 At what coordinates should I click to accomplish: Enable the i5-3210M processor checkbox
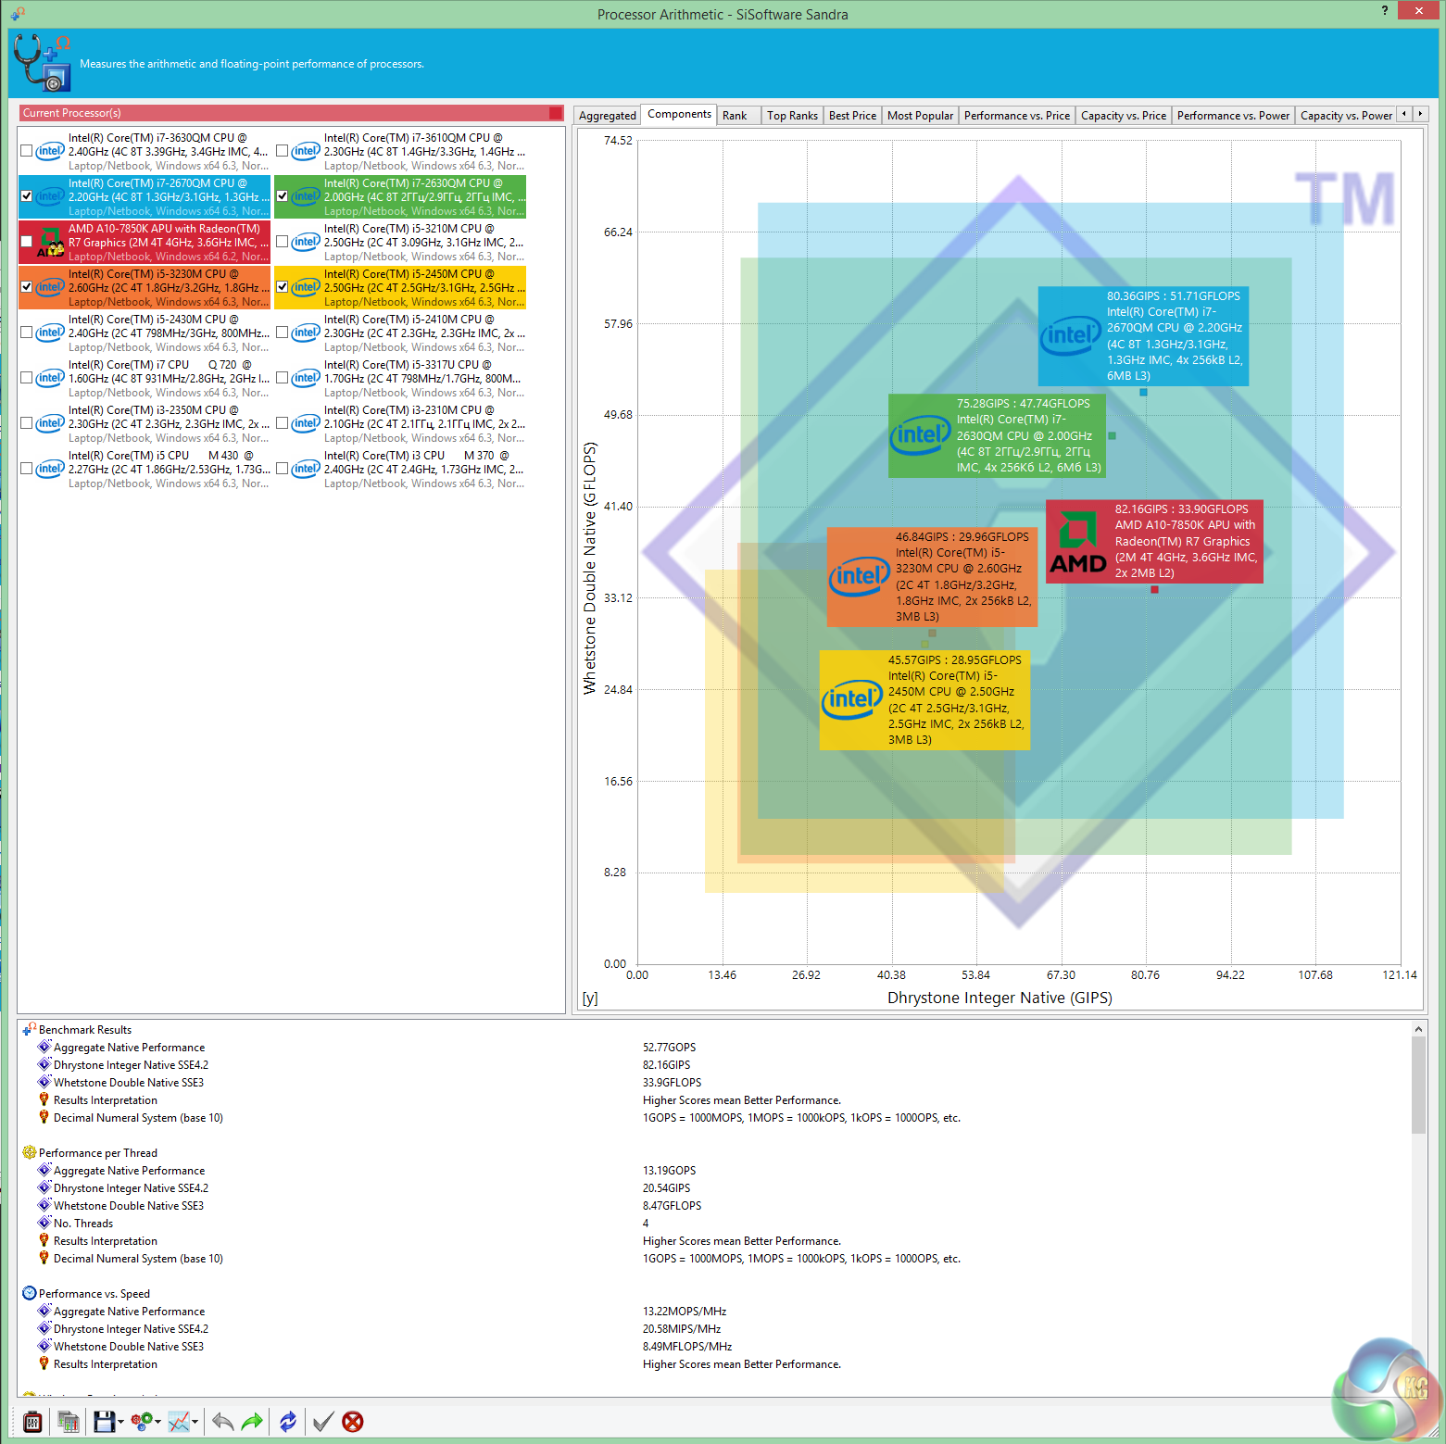(x=283, y=242)
